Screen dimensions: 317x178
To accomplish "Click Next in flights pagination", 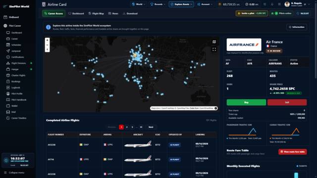I will 151,127.
